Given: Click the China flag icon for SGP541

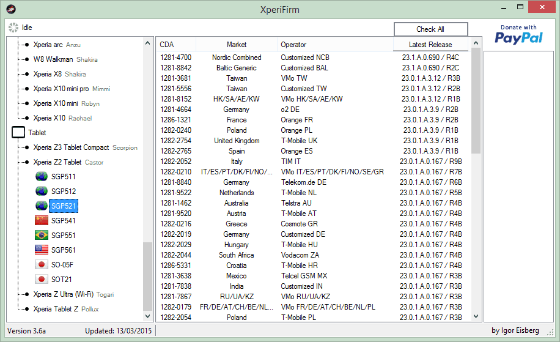Looking at the screenshot, I should (x=42, y=220).
